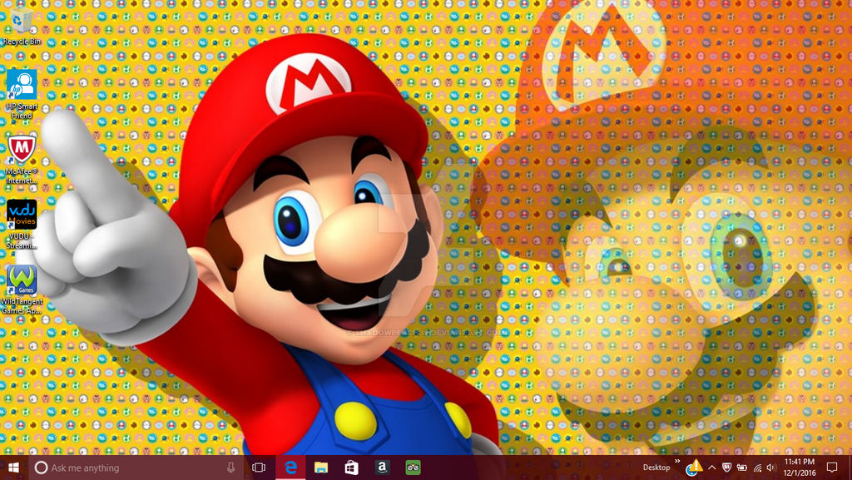Click the volume speaker tray icon
The height and width of the screenshot is (480, 852).
[771, 468]
